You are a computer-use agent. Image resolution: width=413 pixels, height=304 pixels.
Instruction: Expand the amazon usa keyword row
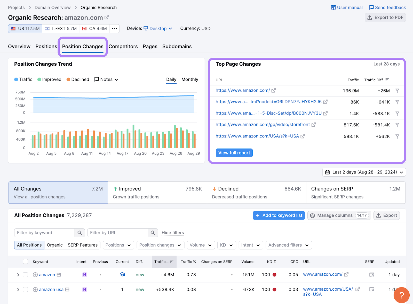click(18, 290)
